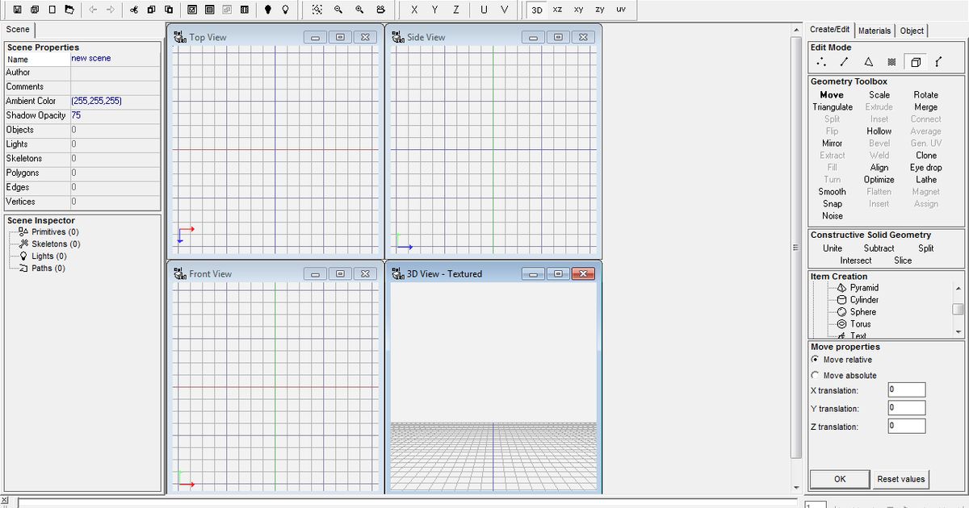Toggle the U axis constraint
This screenshot has width=969, height=508.
(x=484, y=10)
